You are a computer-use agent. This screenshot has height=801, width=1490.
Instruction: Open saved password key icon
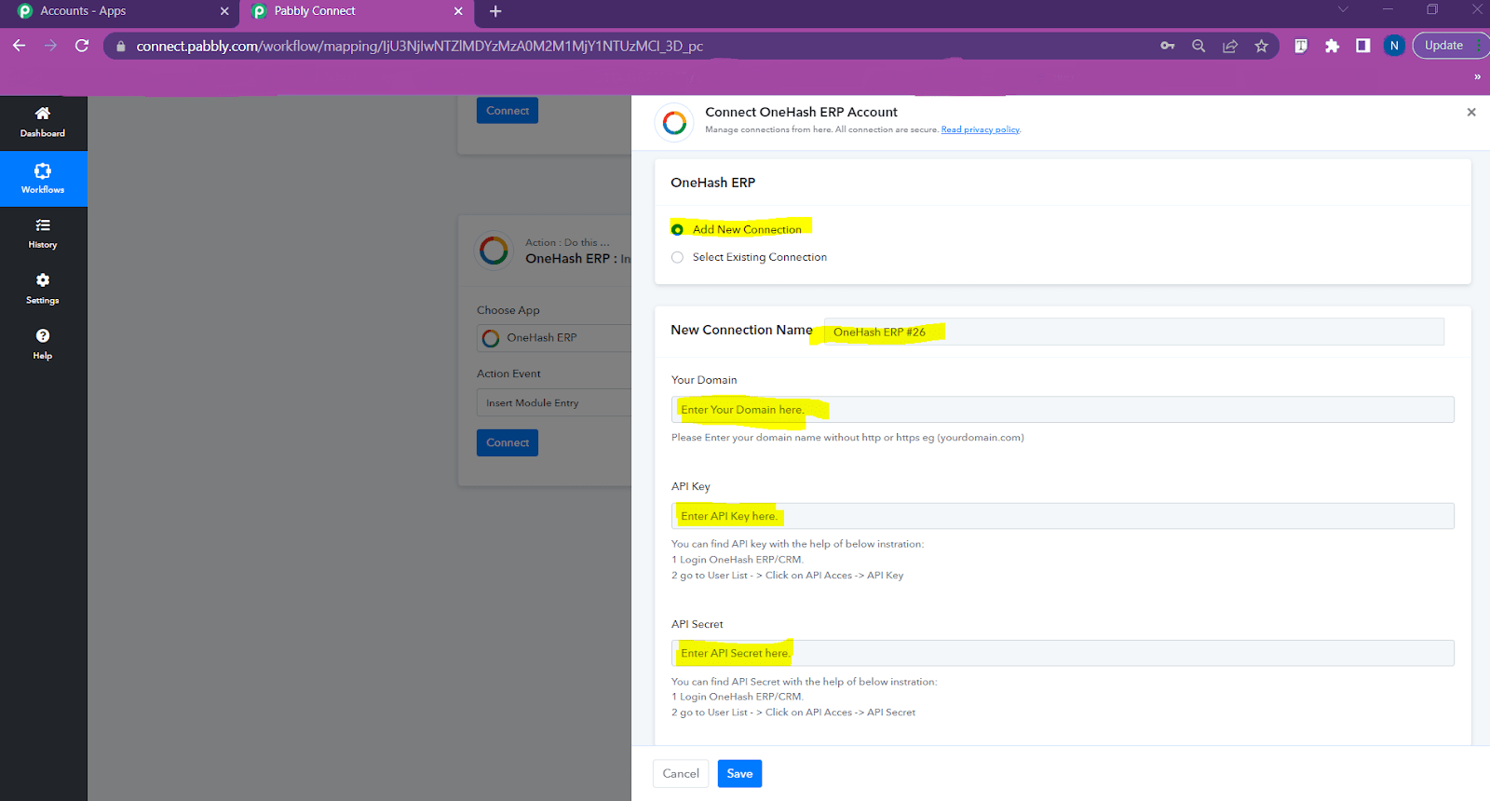[x=1168, y=46]
